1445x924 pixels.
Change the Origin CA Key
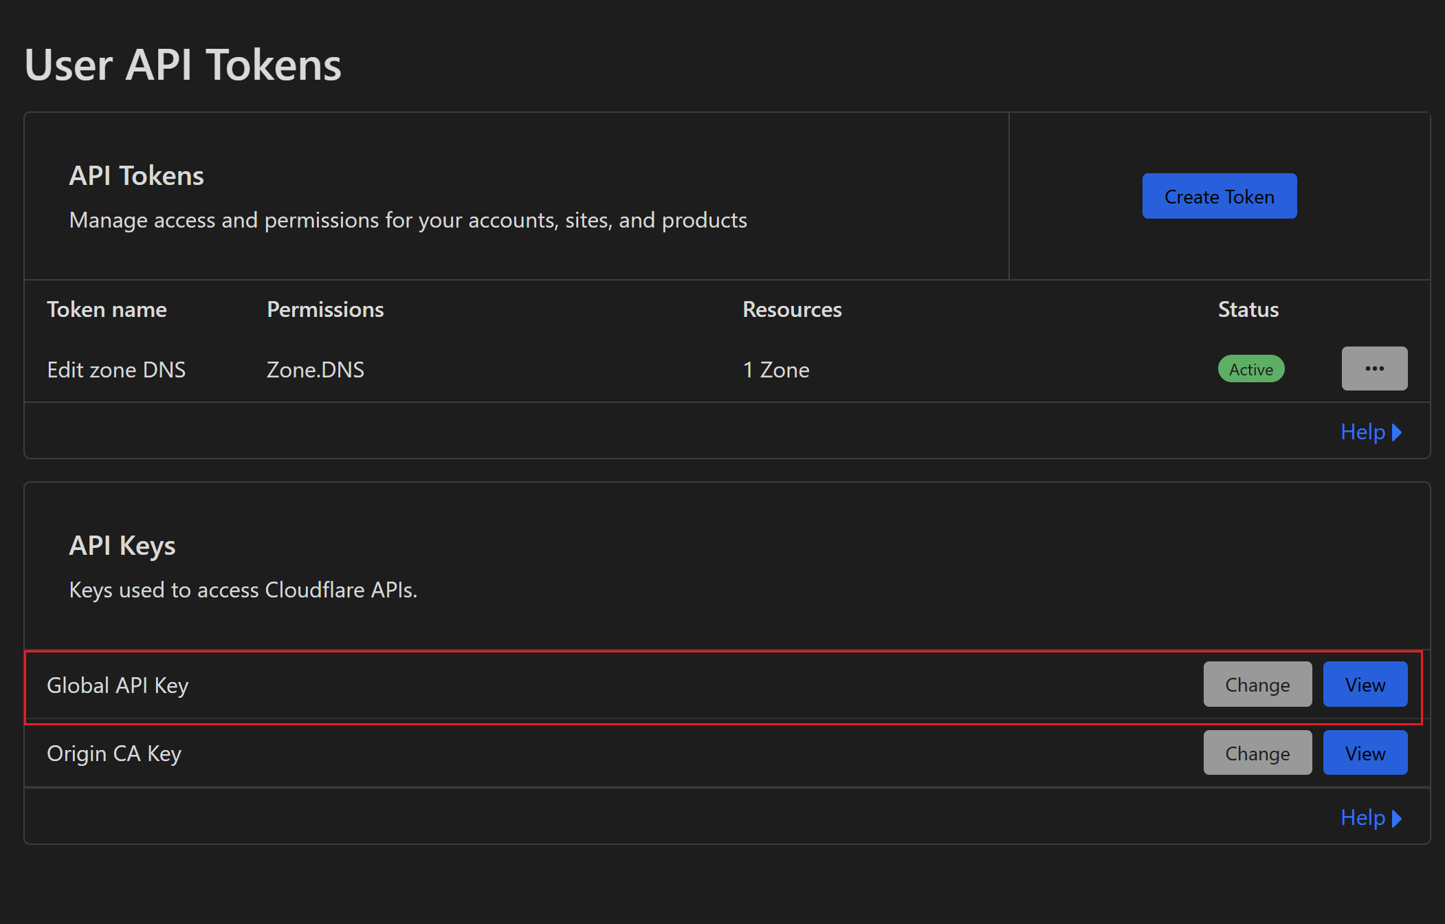[1257, 752]
